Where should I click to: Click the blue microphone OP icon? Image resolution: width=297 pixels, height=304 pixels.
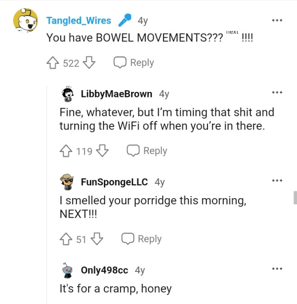[125, 20]
